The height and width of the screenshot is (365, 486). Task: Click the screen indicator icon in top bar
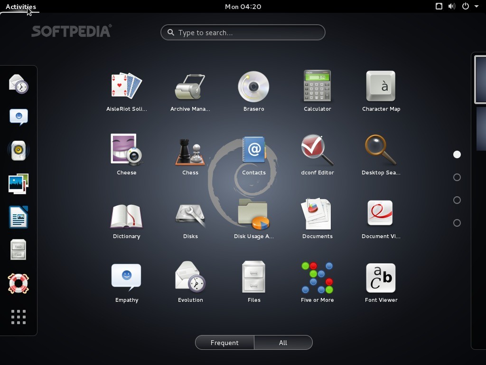[x=439, y=6]
